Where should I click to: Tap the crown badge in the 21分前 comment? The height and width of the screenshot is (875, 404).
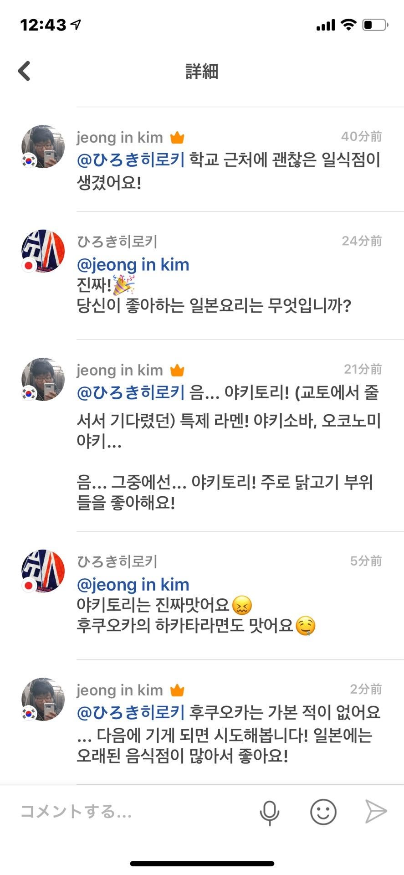177,370
